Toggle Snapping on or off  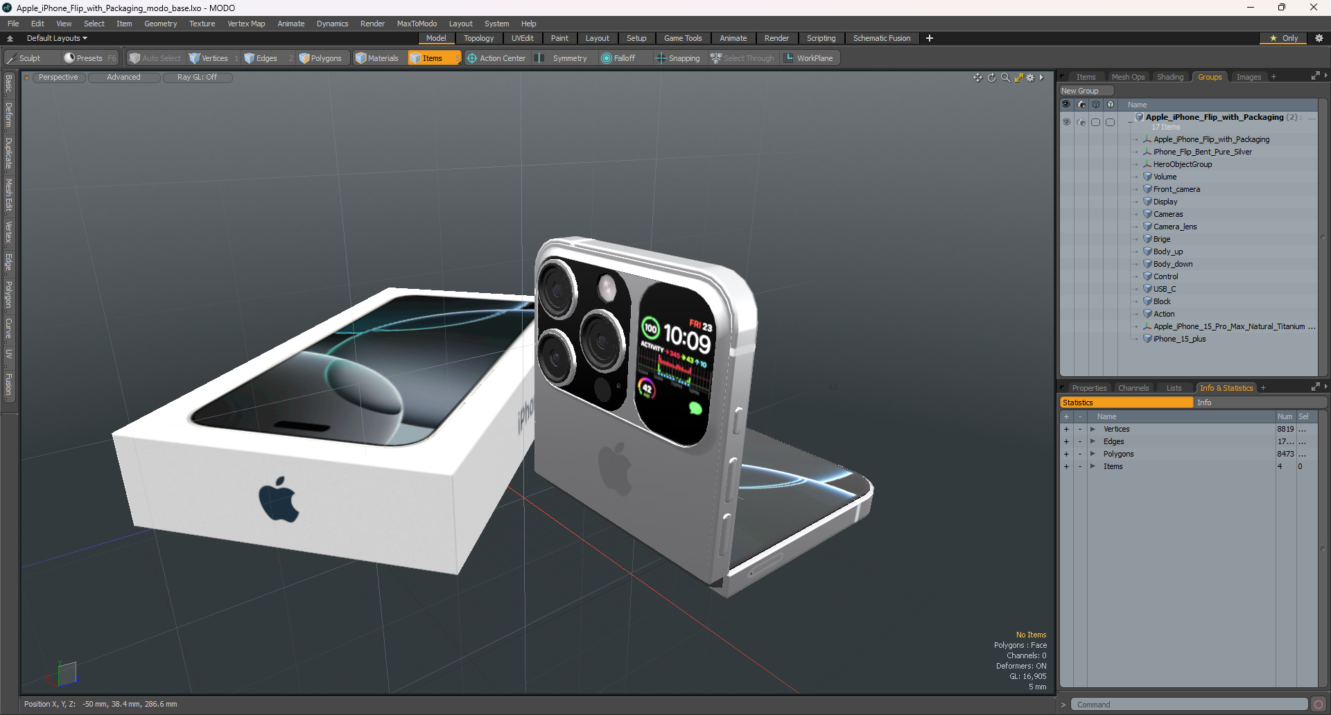point(678,58)
